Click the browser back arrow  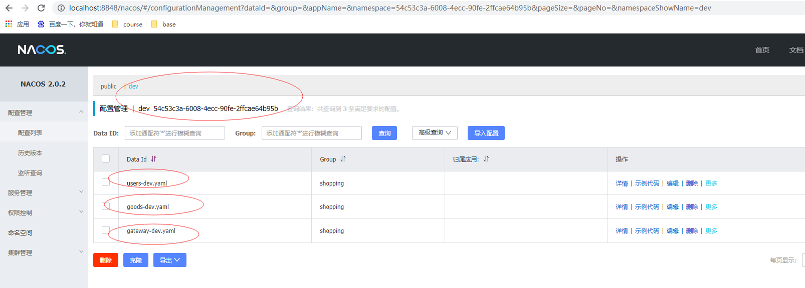pos(9,8)
